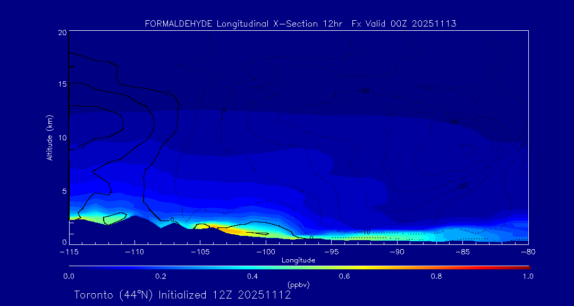Click the -10 contour label near the surface
Image resolution: width=574 pixels, height=306 pixels.
pos(364,232)
